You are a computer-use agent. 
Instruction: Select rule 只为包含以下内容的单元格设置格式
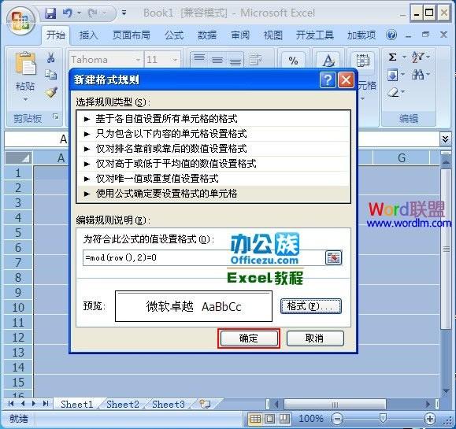pyautogui.click(x=213, y=134)
